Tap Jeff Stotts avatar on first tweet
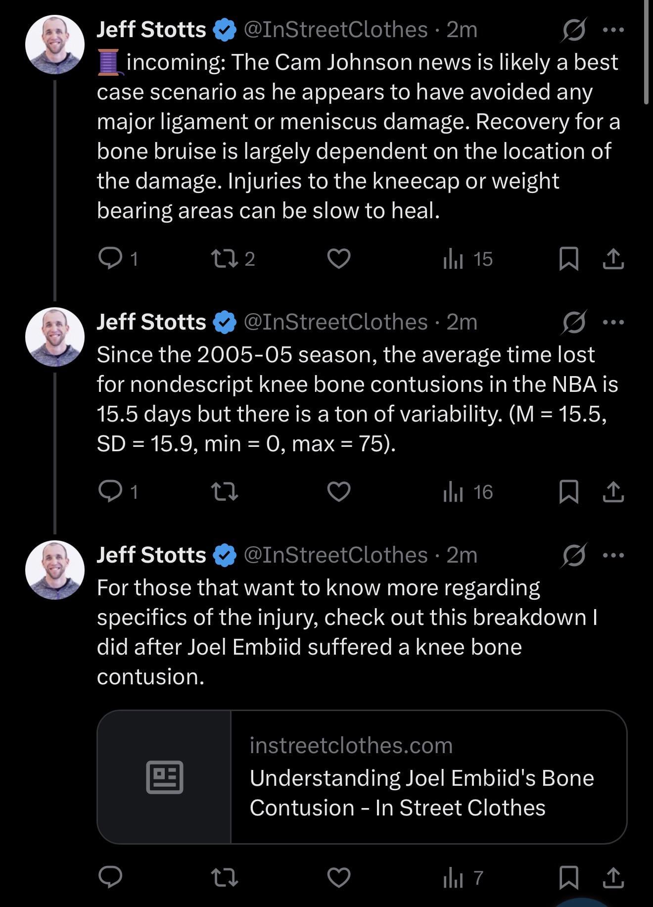653x907 pixels. pyautogui.click(x=55, y=45)
